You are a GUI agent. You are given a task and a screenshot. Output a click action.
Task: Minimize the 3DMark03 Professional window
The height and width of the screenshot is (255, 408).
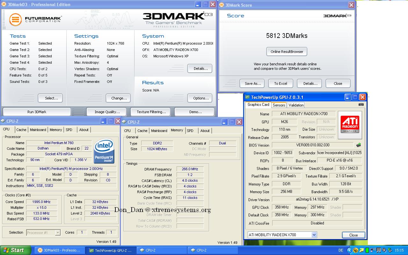(198, 4)
